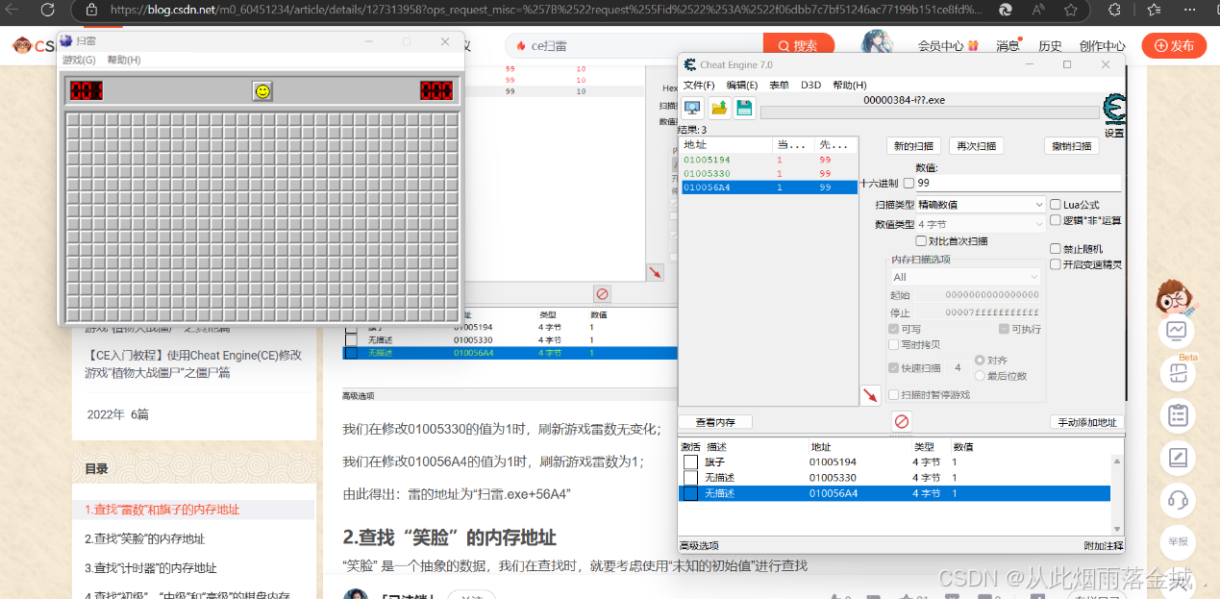Image resolution: width=1220 pixels, height=599 pixels.
Task: Enable 开启变速精灵 checkbox
Action: (x=1056, y=264)
